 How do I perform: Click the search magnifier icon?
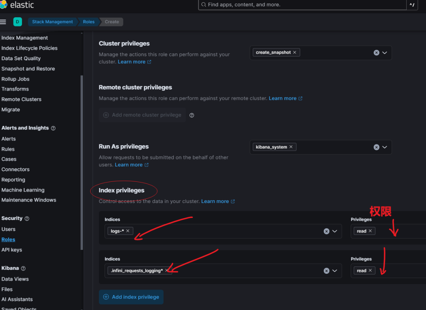coord(204,5)
